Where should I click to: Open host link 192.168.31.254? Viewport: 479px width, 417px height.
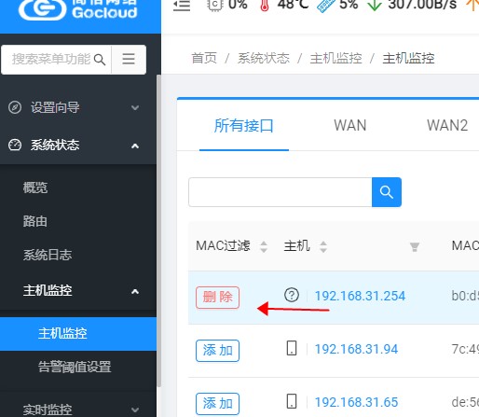point(360,296)
